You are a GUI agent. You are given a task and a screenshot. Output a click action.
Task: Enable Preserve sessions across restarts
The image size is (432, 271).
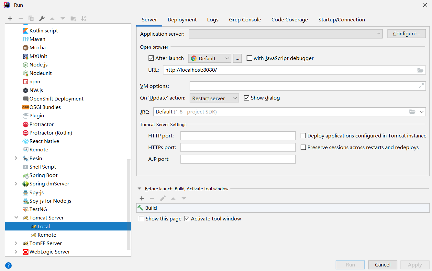303,147
